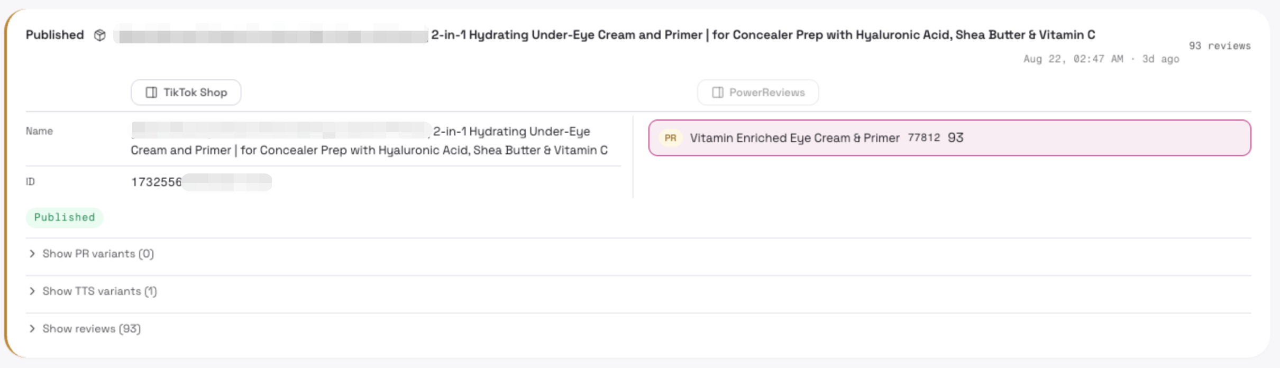This screenshot has width=1280, height=368.
Task: Expand the Show TTS variants chevron
Action: [x=32, y=291]
